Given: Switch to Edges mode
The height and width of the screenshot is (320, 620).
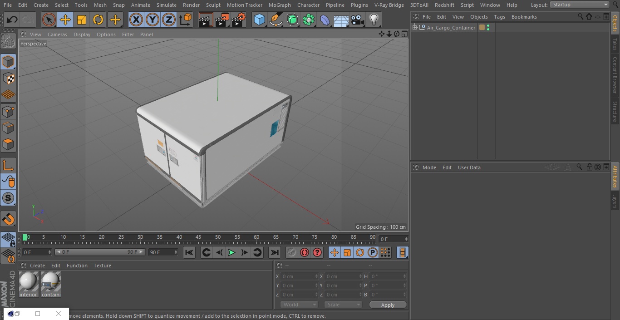Looking at the screenshot, I should click(8, 128).
